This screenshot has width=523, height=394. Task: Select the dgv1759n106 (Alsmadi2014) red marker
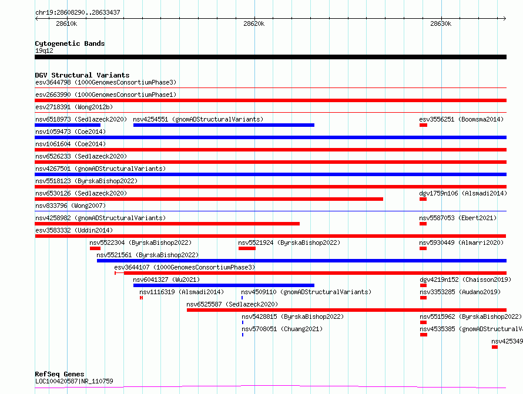(x=423, y=199)
